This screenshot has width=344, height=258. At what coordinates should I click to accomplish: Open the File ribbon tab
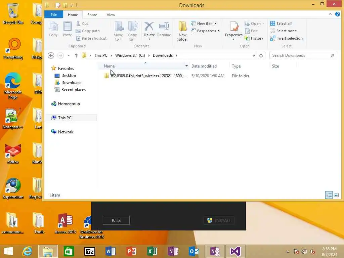(x=54, y=14)
